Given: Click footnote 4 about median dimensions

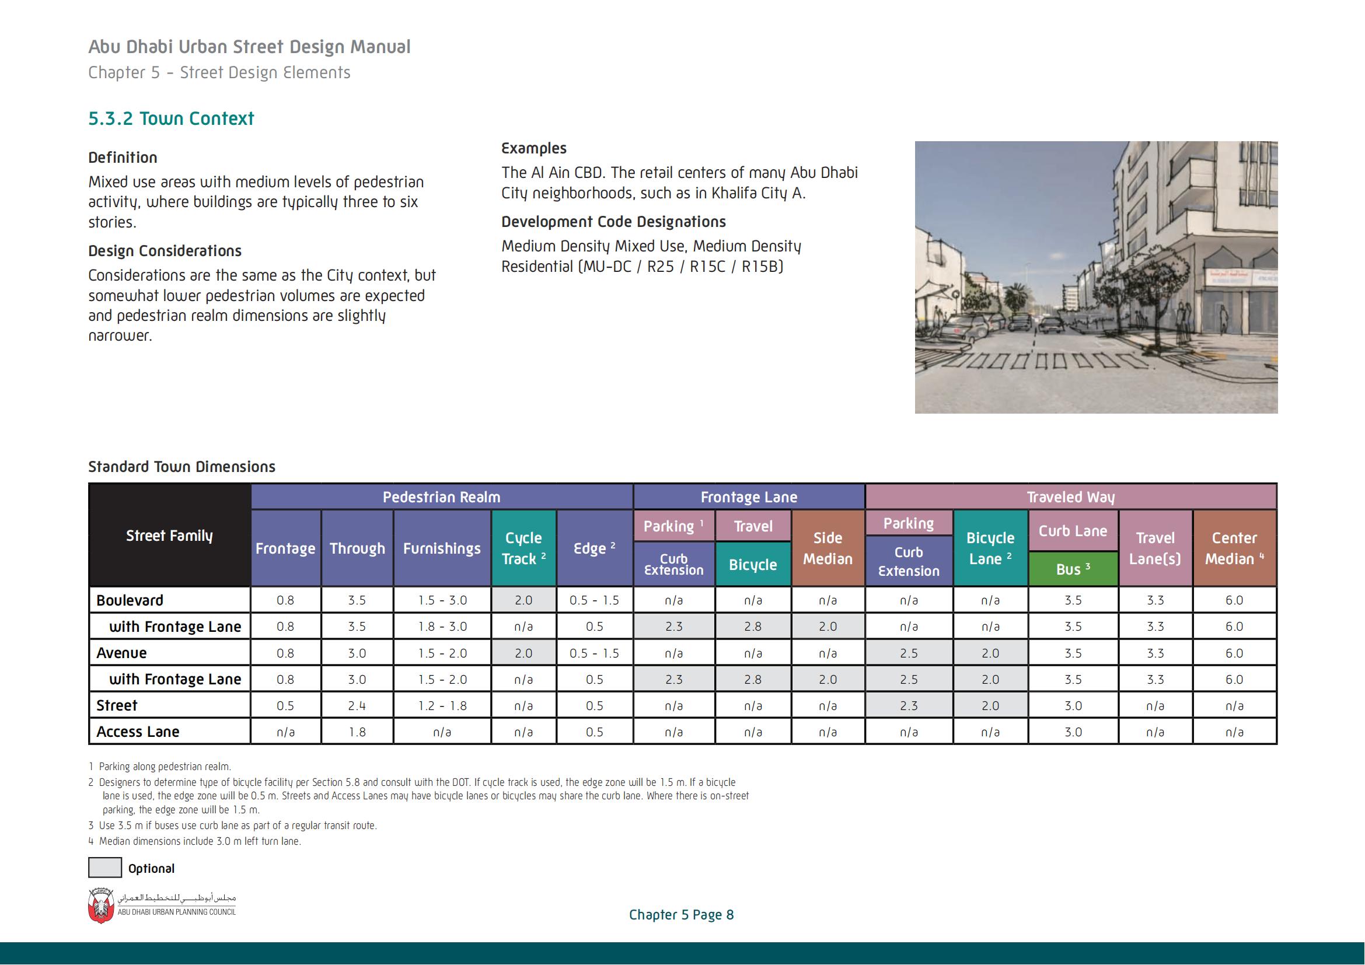Looking at the screenshot, I should coord(195,841).
